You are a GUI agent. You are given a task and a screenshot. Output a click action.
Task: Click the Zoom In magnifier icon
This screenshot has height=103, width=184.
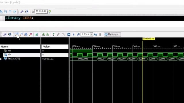coord(17,34)
